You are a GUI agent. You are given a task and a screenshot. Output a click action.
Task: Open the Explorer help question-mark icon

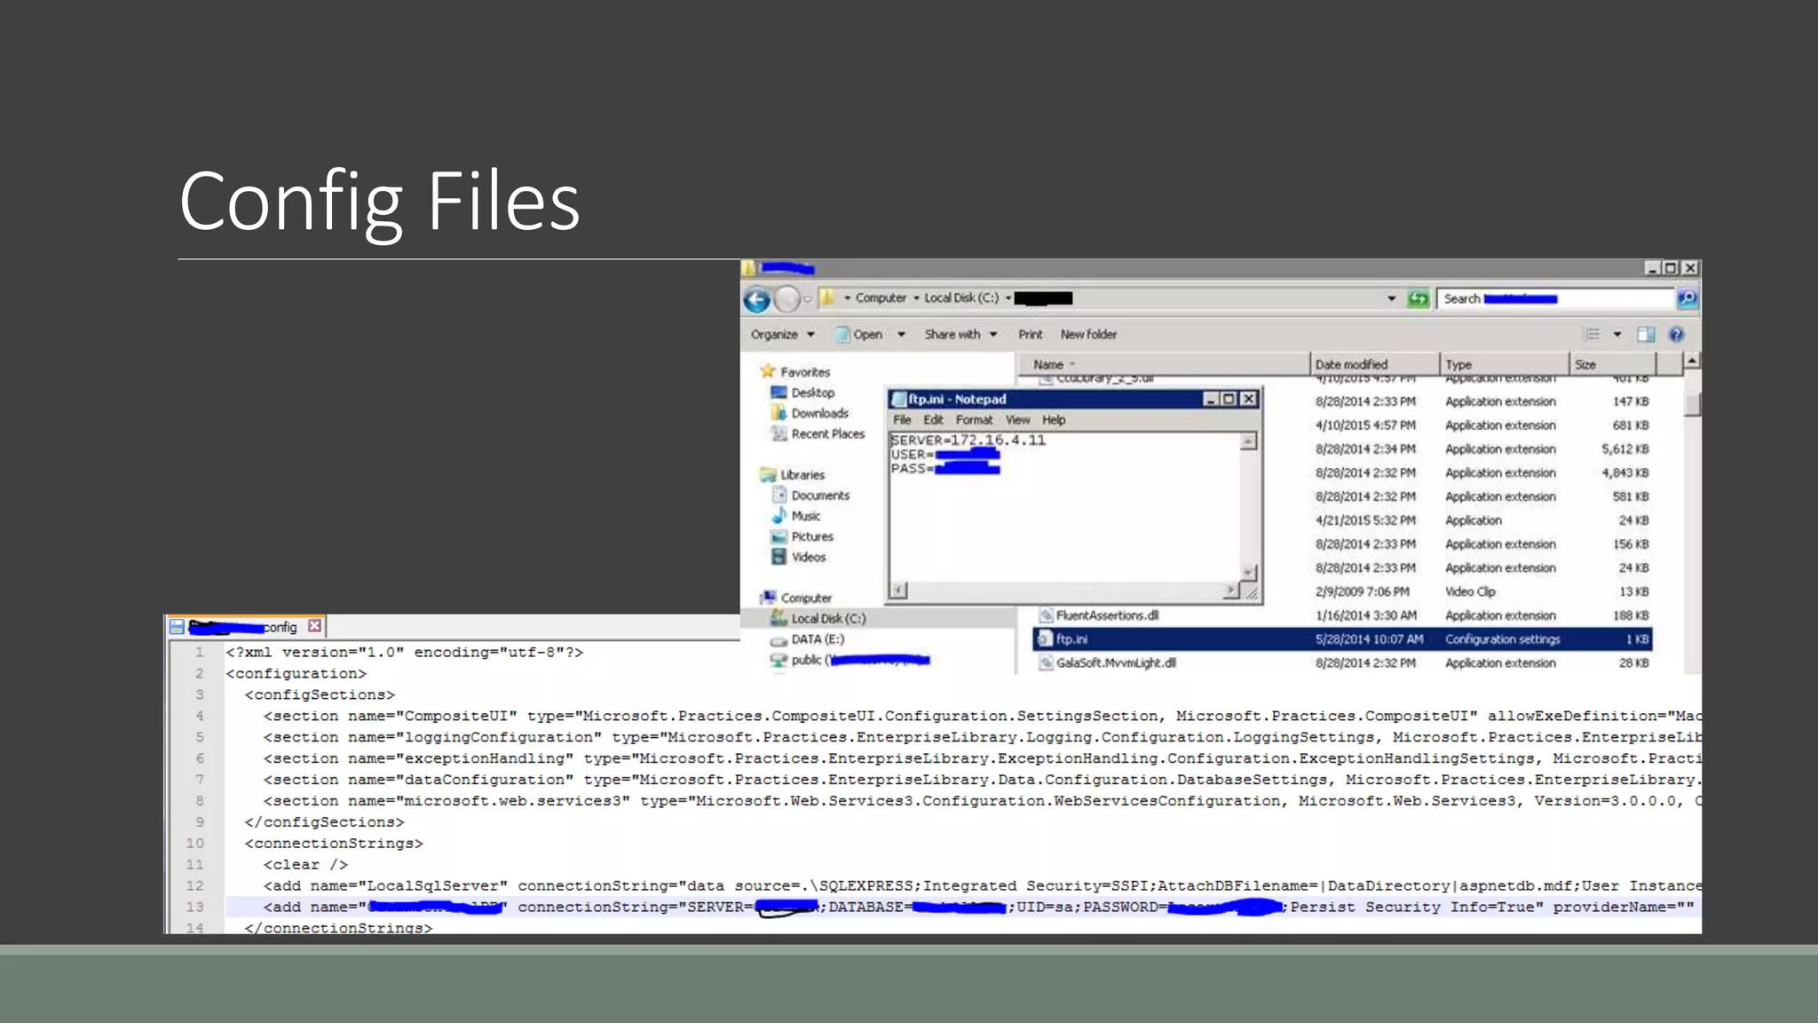1676,335
